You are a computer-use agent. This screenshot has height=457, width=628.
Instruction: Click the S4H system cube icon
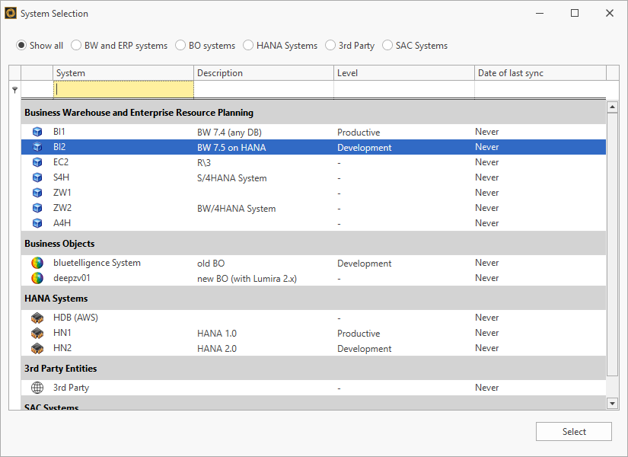pyautogui.click(x=38, y=177)
